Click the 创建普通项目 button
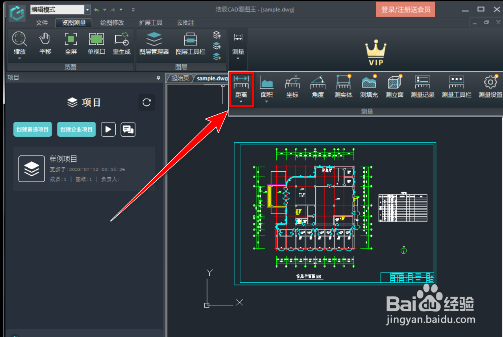 tap(33, 129)
